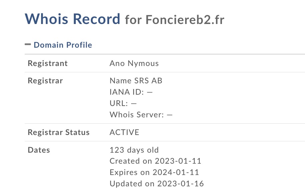Image resolution: width=305 pixels, height=192 pixels.
Task: Click the Updated on 2023-01-16 line
Action: (x=157, y=183)
